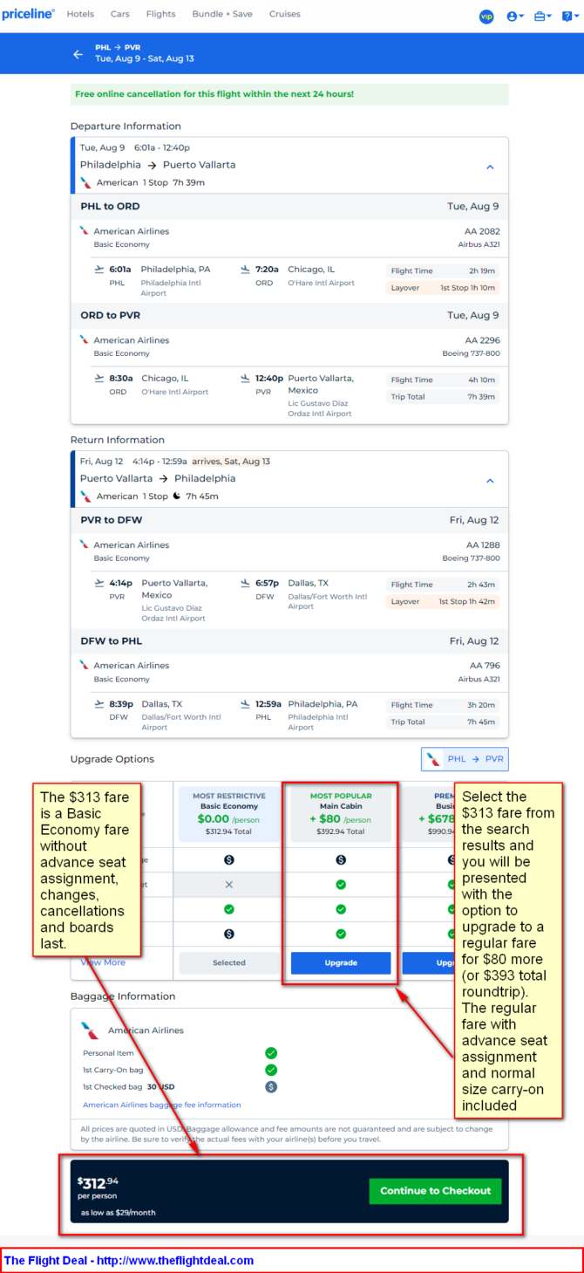
Task: Click the 1st Carry-On bag included checkmark
Action: [x=271, y=1070]
